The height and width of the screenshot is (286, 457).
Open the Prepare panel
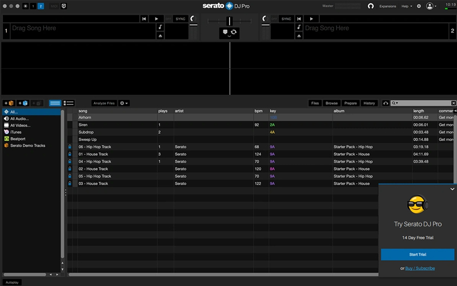pyautogui.click(x=350, y=103)
